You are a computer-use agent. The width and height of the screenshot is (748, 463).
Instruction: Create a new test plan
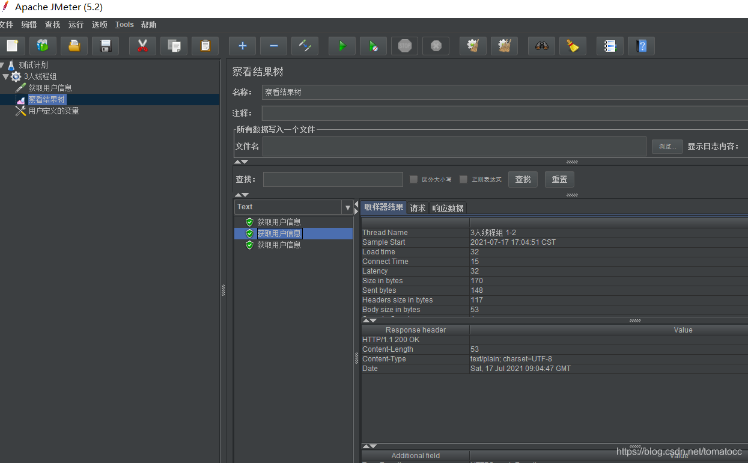(x=11, y=46)
